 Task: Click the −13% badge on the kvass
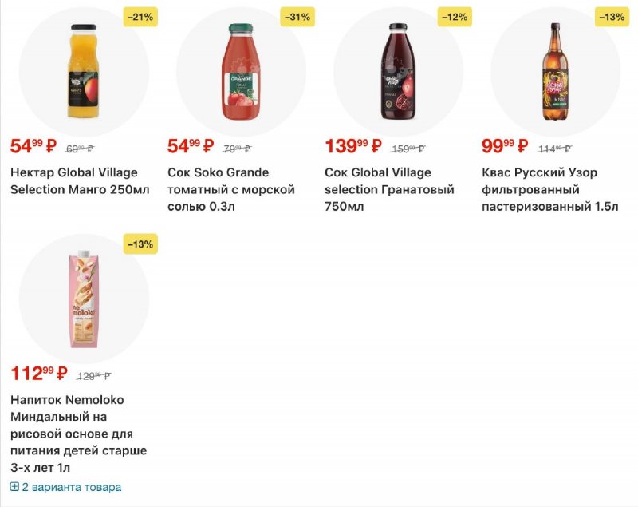(x=612, y=17)
